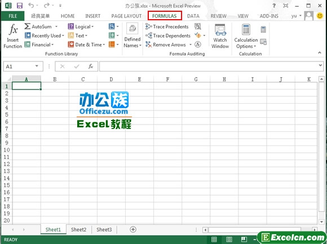Image resolution: width=327 pixels, height=244 pixels.
Task: Click vertical scrollbar up arrow
Action: pyautogui.click(x=321, y=79)
